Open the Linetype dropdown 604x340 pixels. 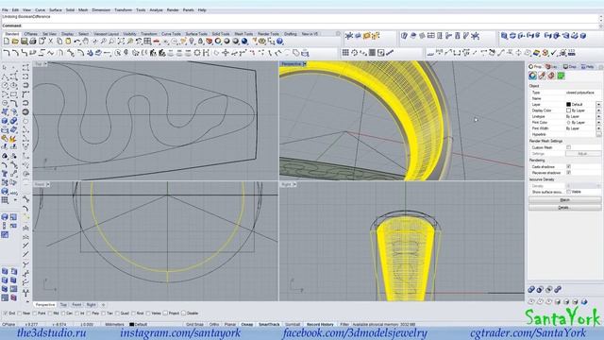pyautogui.click(x=598, y=116)
